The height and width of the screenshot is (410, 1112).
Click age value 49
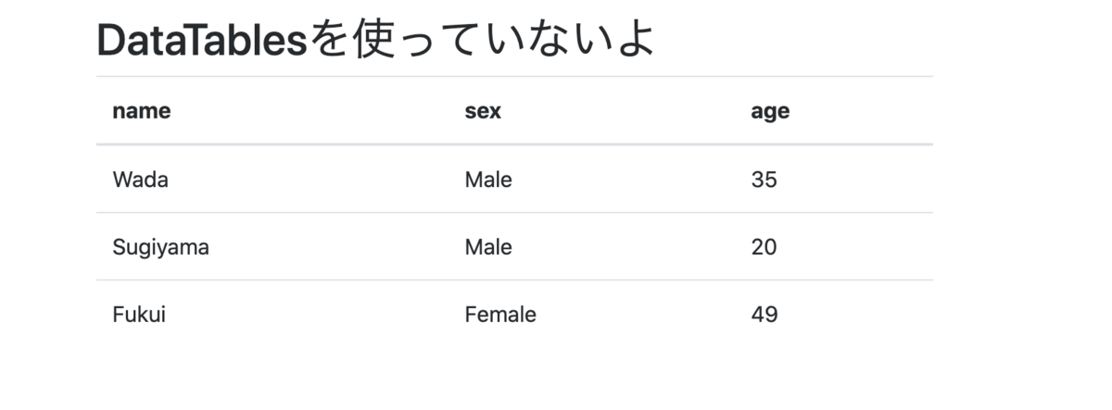point(764,315)
